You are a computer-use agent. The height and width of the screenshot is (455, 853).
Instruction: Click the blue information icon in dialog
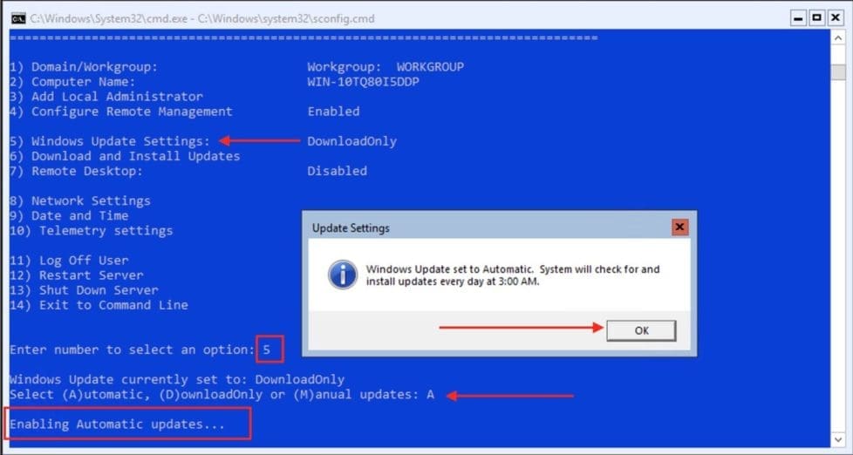[342, 275]
